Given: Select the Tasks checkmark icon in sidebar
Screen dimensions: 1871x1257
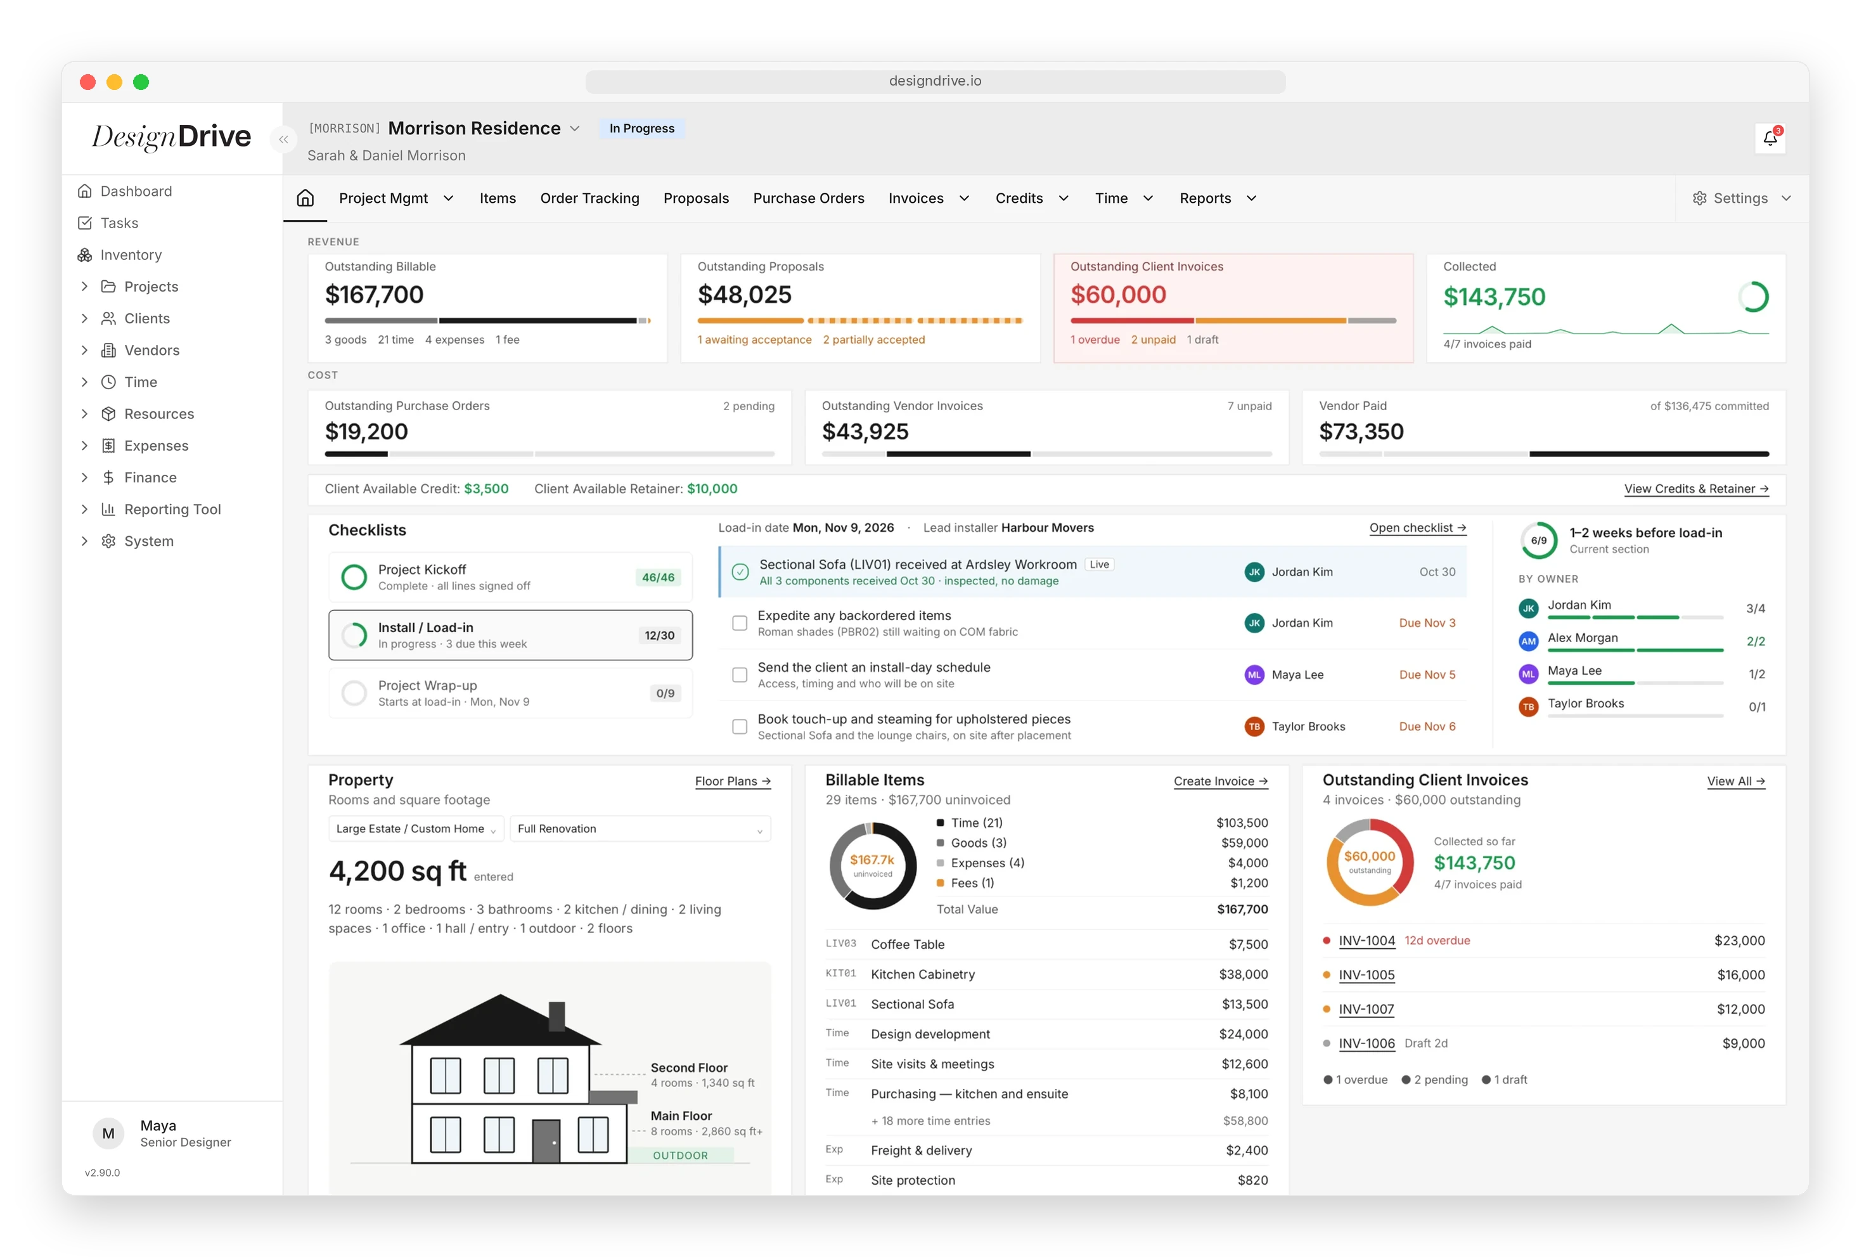Looking at the screenshot, I should pyautogui.click(x=84, y=223).
